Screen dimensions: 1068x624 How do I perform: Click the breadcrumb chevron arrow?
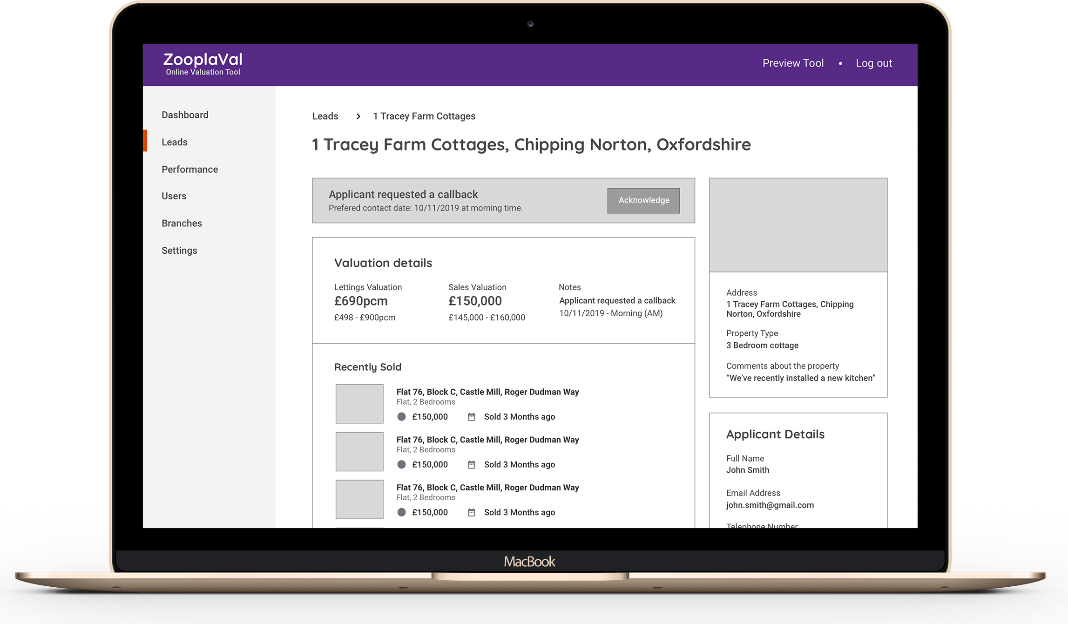pos(358,116)
